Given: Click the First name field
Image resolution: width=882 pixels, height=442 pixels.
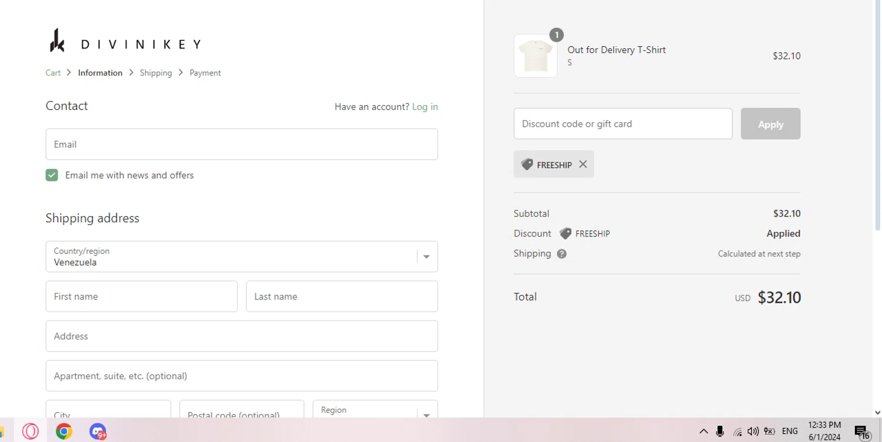Looking at the screenshot, I should click(142, 296).
